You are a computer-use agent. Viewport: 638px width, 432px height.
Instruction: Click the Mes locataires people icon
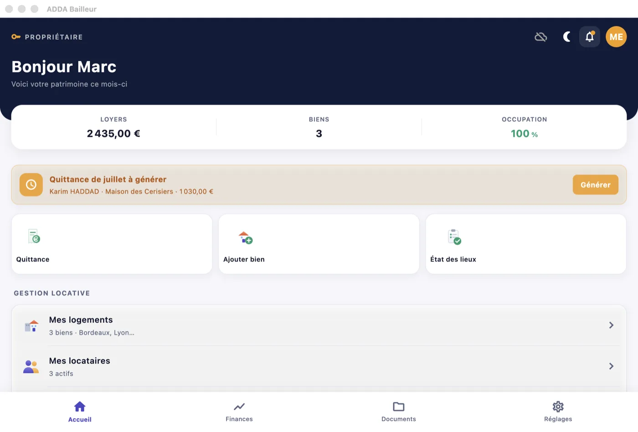click(31, 366)
